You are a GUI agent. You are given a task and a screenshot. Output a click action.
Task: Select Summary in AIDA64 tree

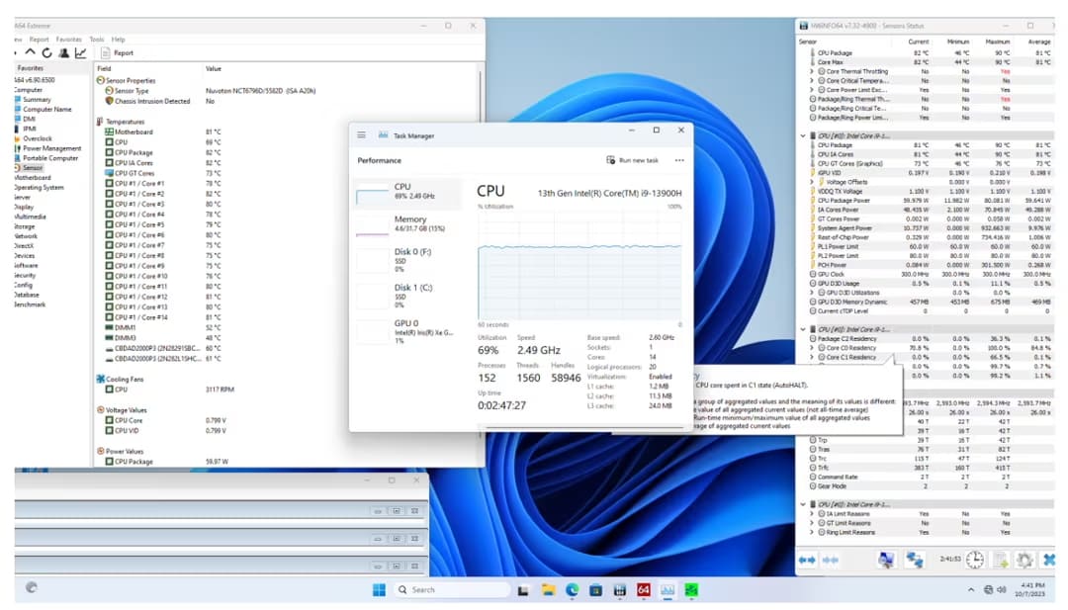point(37,100)
